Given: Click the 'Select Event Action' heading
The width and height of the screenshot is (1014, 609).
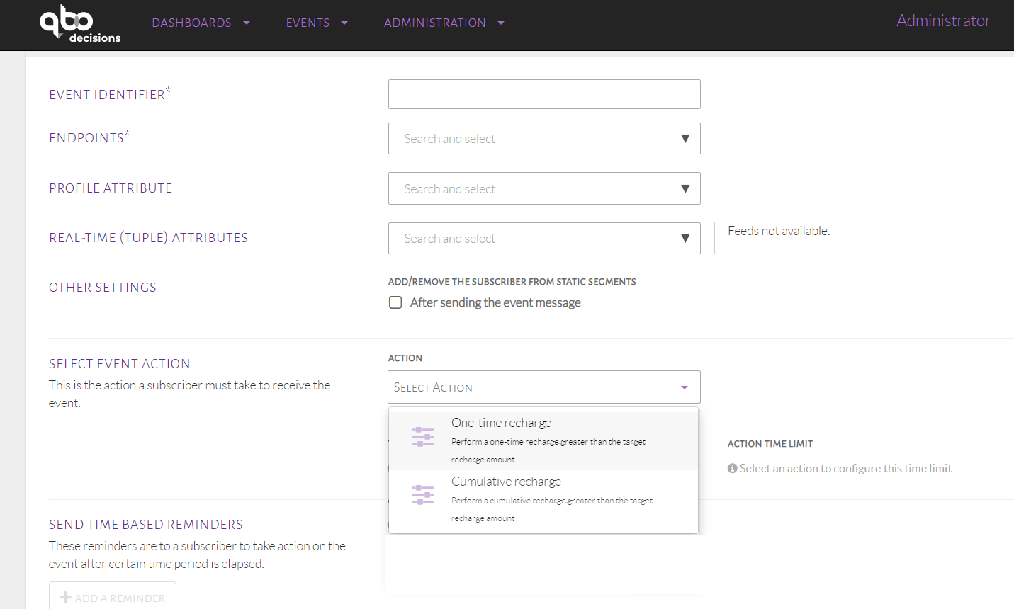Looking at the screenshot, I should [x=120, y=364].
